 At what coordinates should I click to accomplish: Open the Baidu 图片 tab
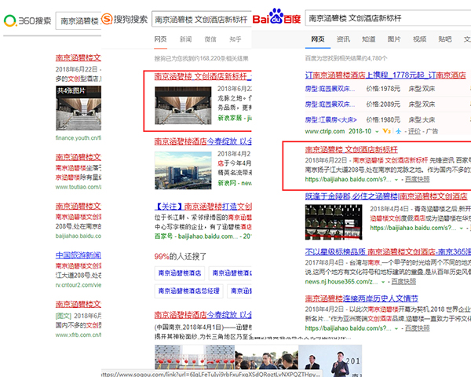[x=394, y=38]
